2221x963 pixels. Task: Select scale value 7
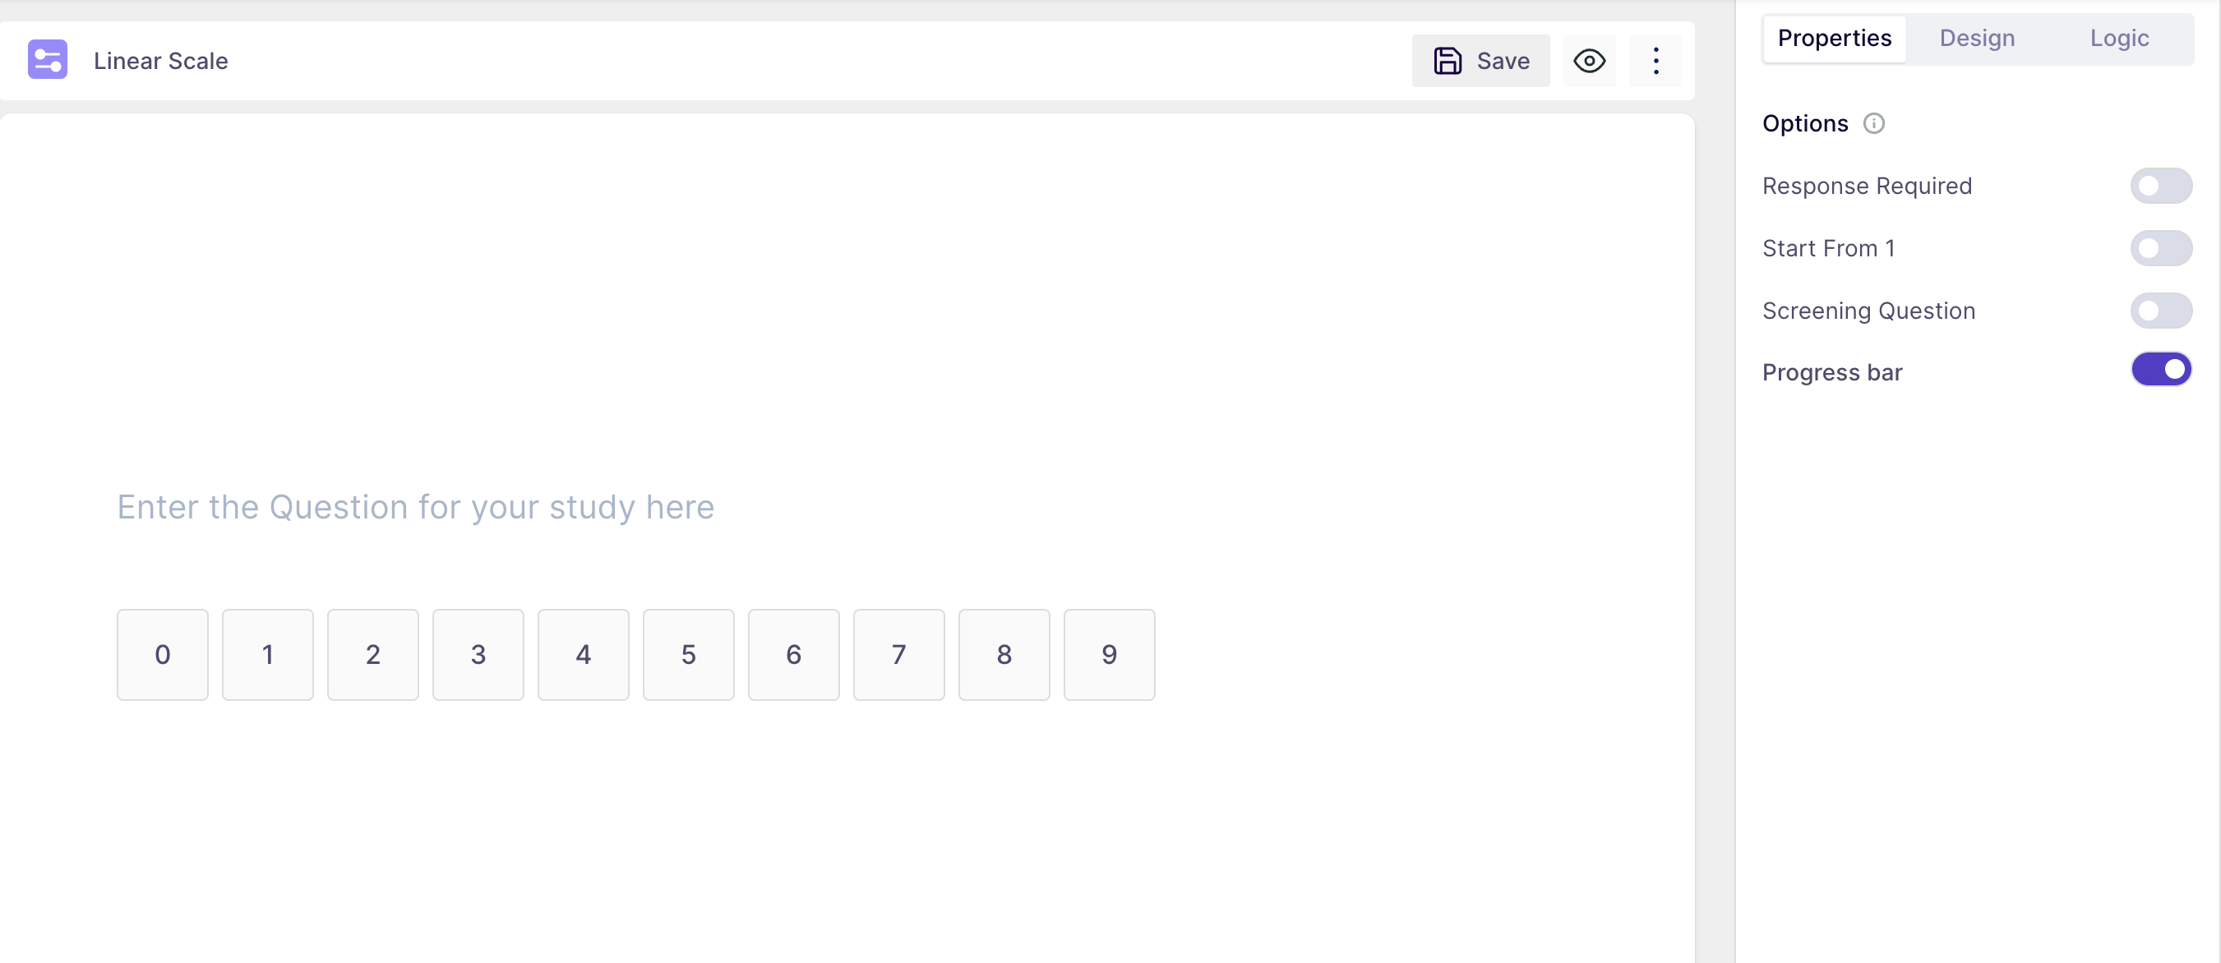899,655
